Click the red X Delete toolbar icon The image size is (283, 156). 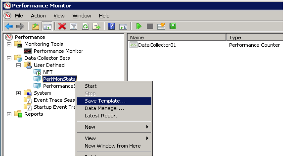click(62, 26)
